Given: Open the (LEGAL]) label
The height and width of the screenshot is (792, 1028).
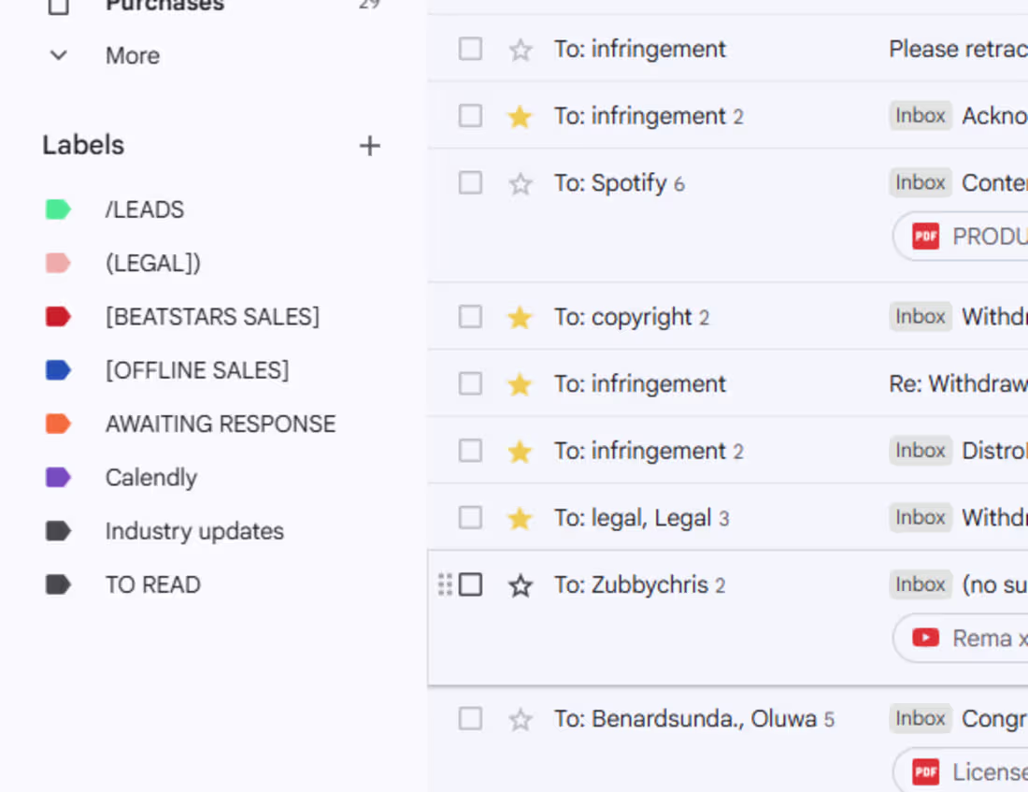Looking at the screenshot, I should [x=152, y=263].
